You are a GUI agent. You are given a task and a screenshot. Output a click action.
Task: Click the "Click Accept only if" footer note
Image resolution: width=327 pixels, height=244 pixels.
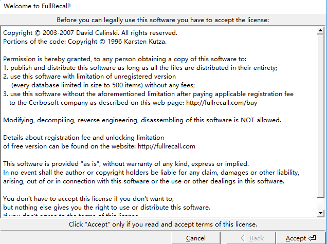click(163, 224)
